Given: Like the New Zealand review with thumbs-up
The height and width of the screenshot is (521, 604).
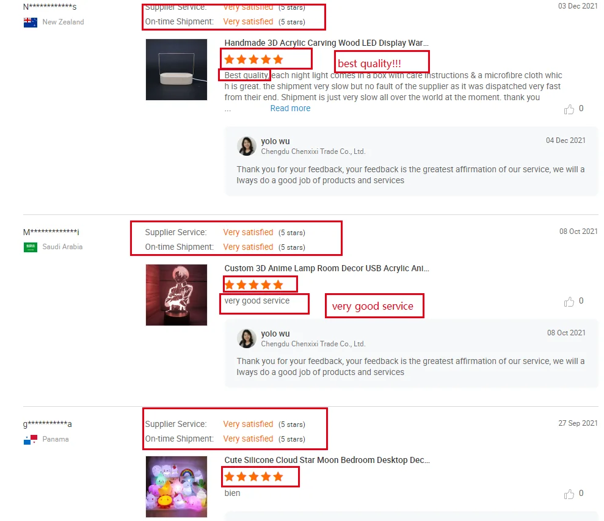Looking at the screenshot, I should point(569,109).
